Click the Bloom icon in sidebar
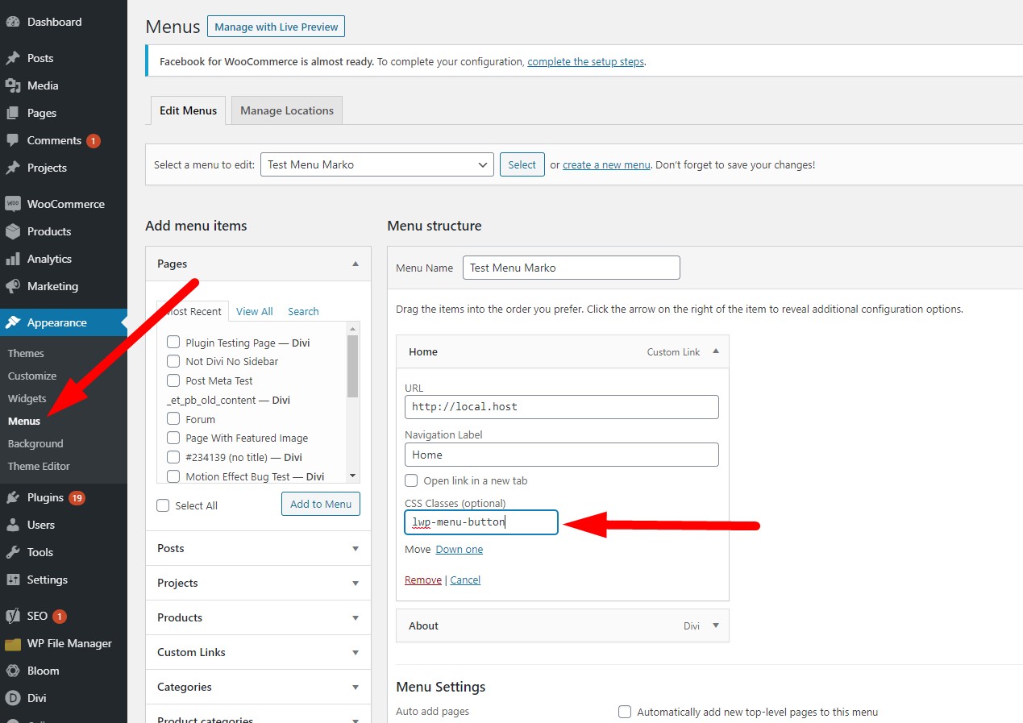 click(x=13, y=671)
